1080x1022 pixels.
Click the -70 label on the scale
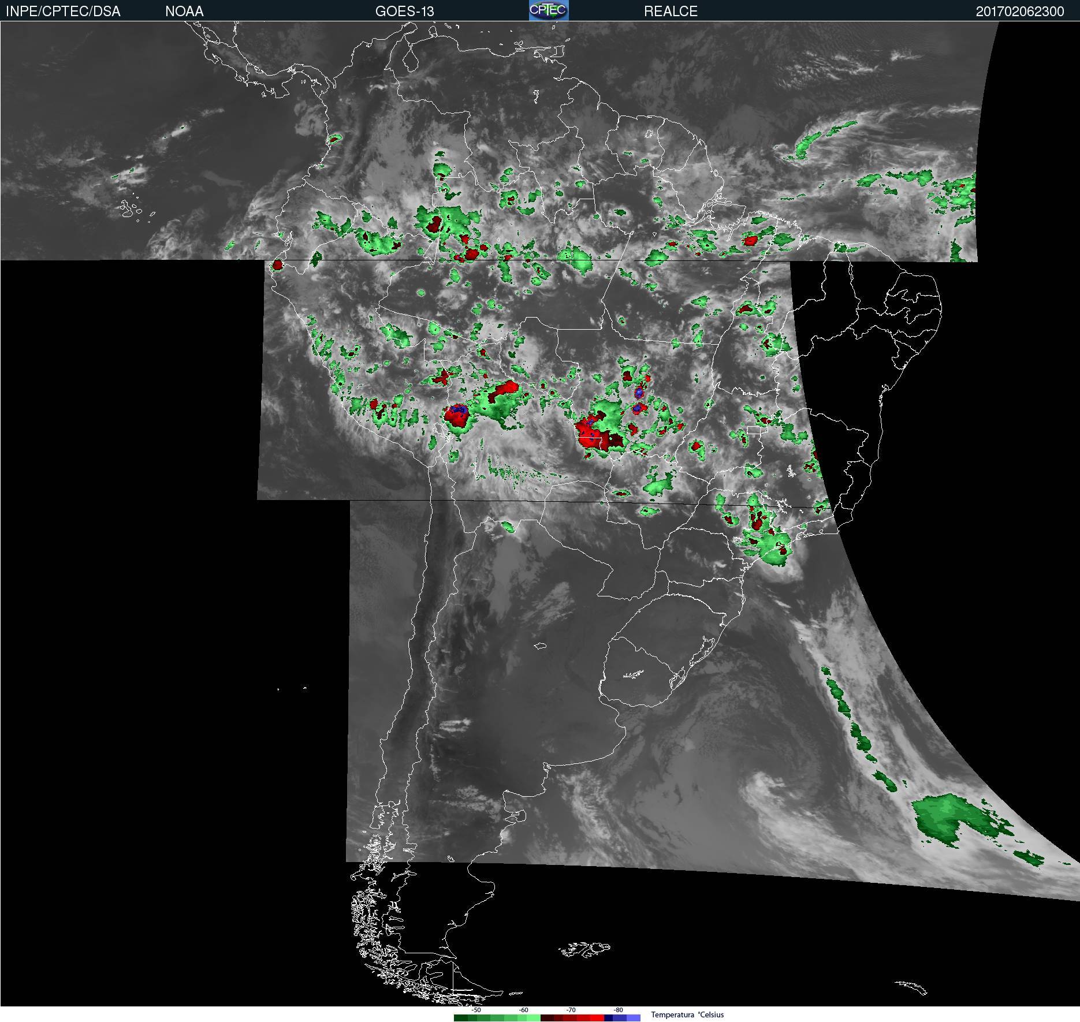point(571,1010)
